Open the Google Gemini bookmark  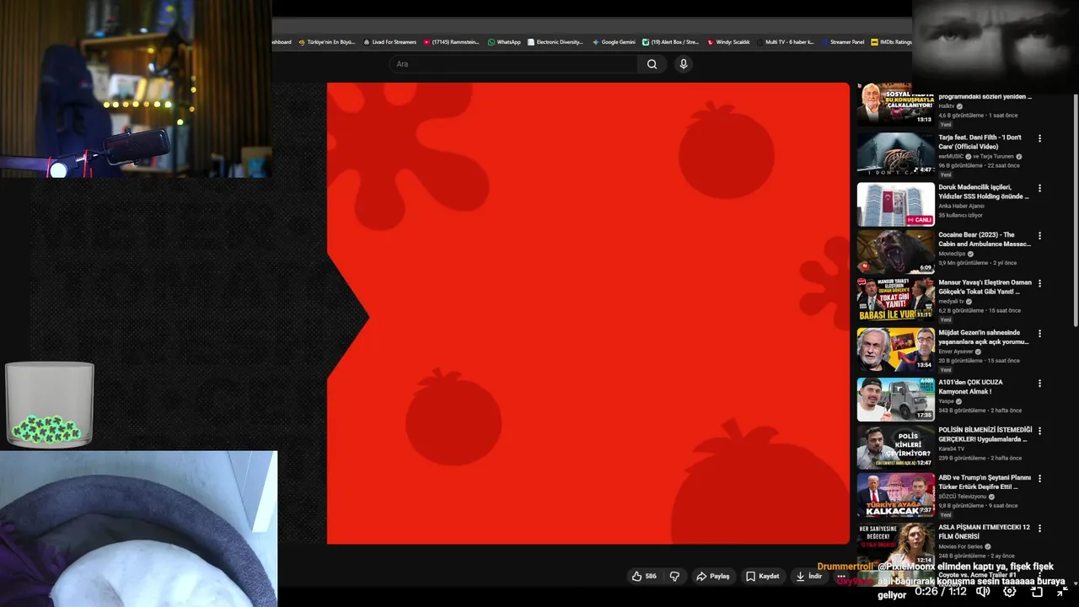pyautogui.click(x=614, y=42)
